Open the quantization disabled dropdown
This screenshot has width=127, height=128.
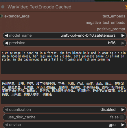pyautogui.click(x=65, y=110)
